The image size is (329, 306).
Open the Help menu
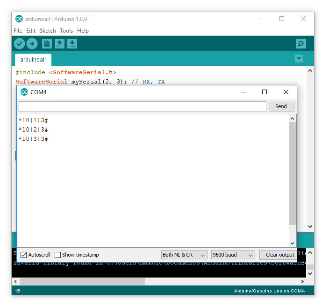click(x=83, y=31)
